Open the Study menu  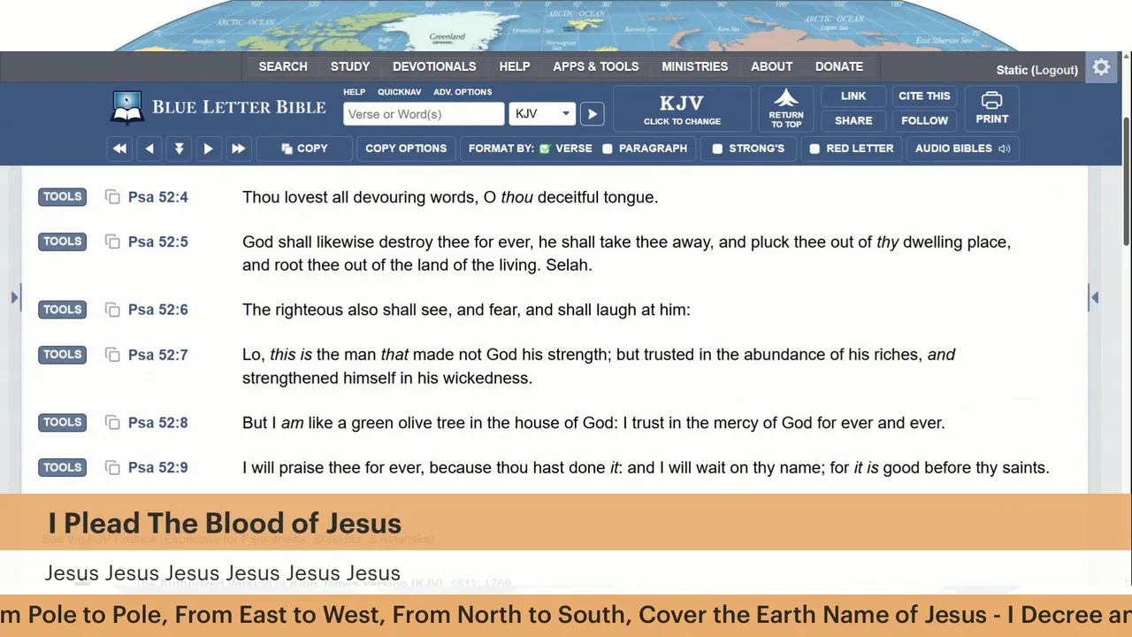[350, 66]
